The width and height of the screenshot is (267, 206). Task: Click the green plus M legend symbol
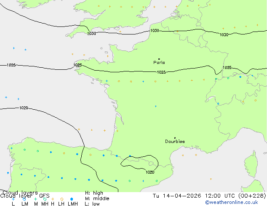35,199
